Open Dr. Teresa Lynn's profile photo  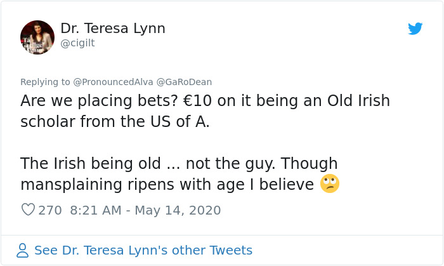pyautogui.click(x=37, y=37)
